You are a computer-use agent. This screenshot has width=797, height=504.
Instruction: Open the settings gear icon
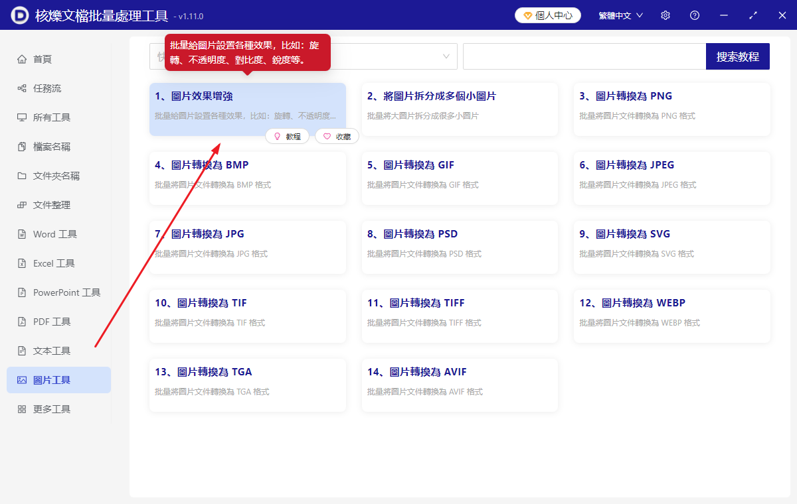tap(665, 15)
